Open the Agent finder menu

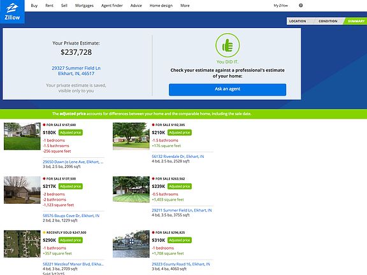click(x=112, y=6)
